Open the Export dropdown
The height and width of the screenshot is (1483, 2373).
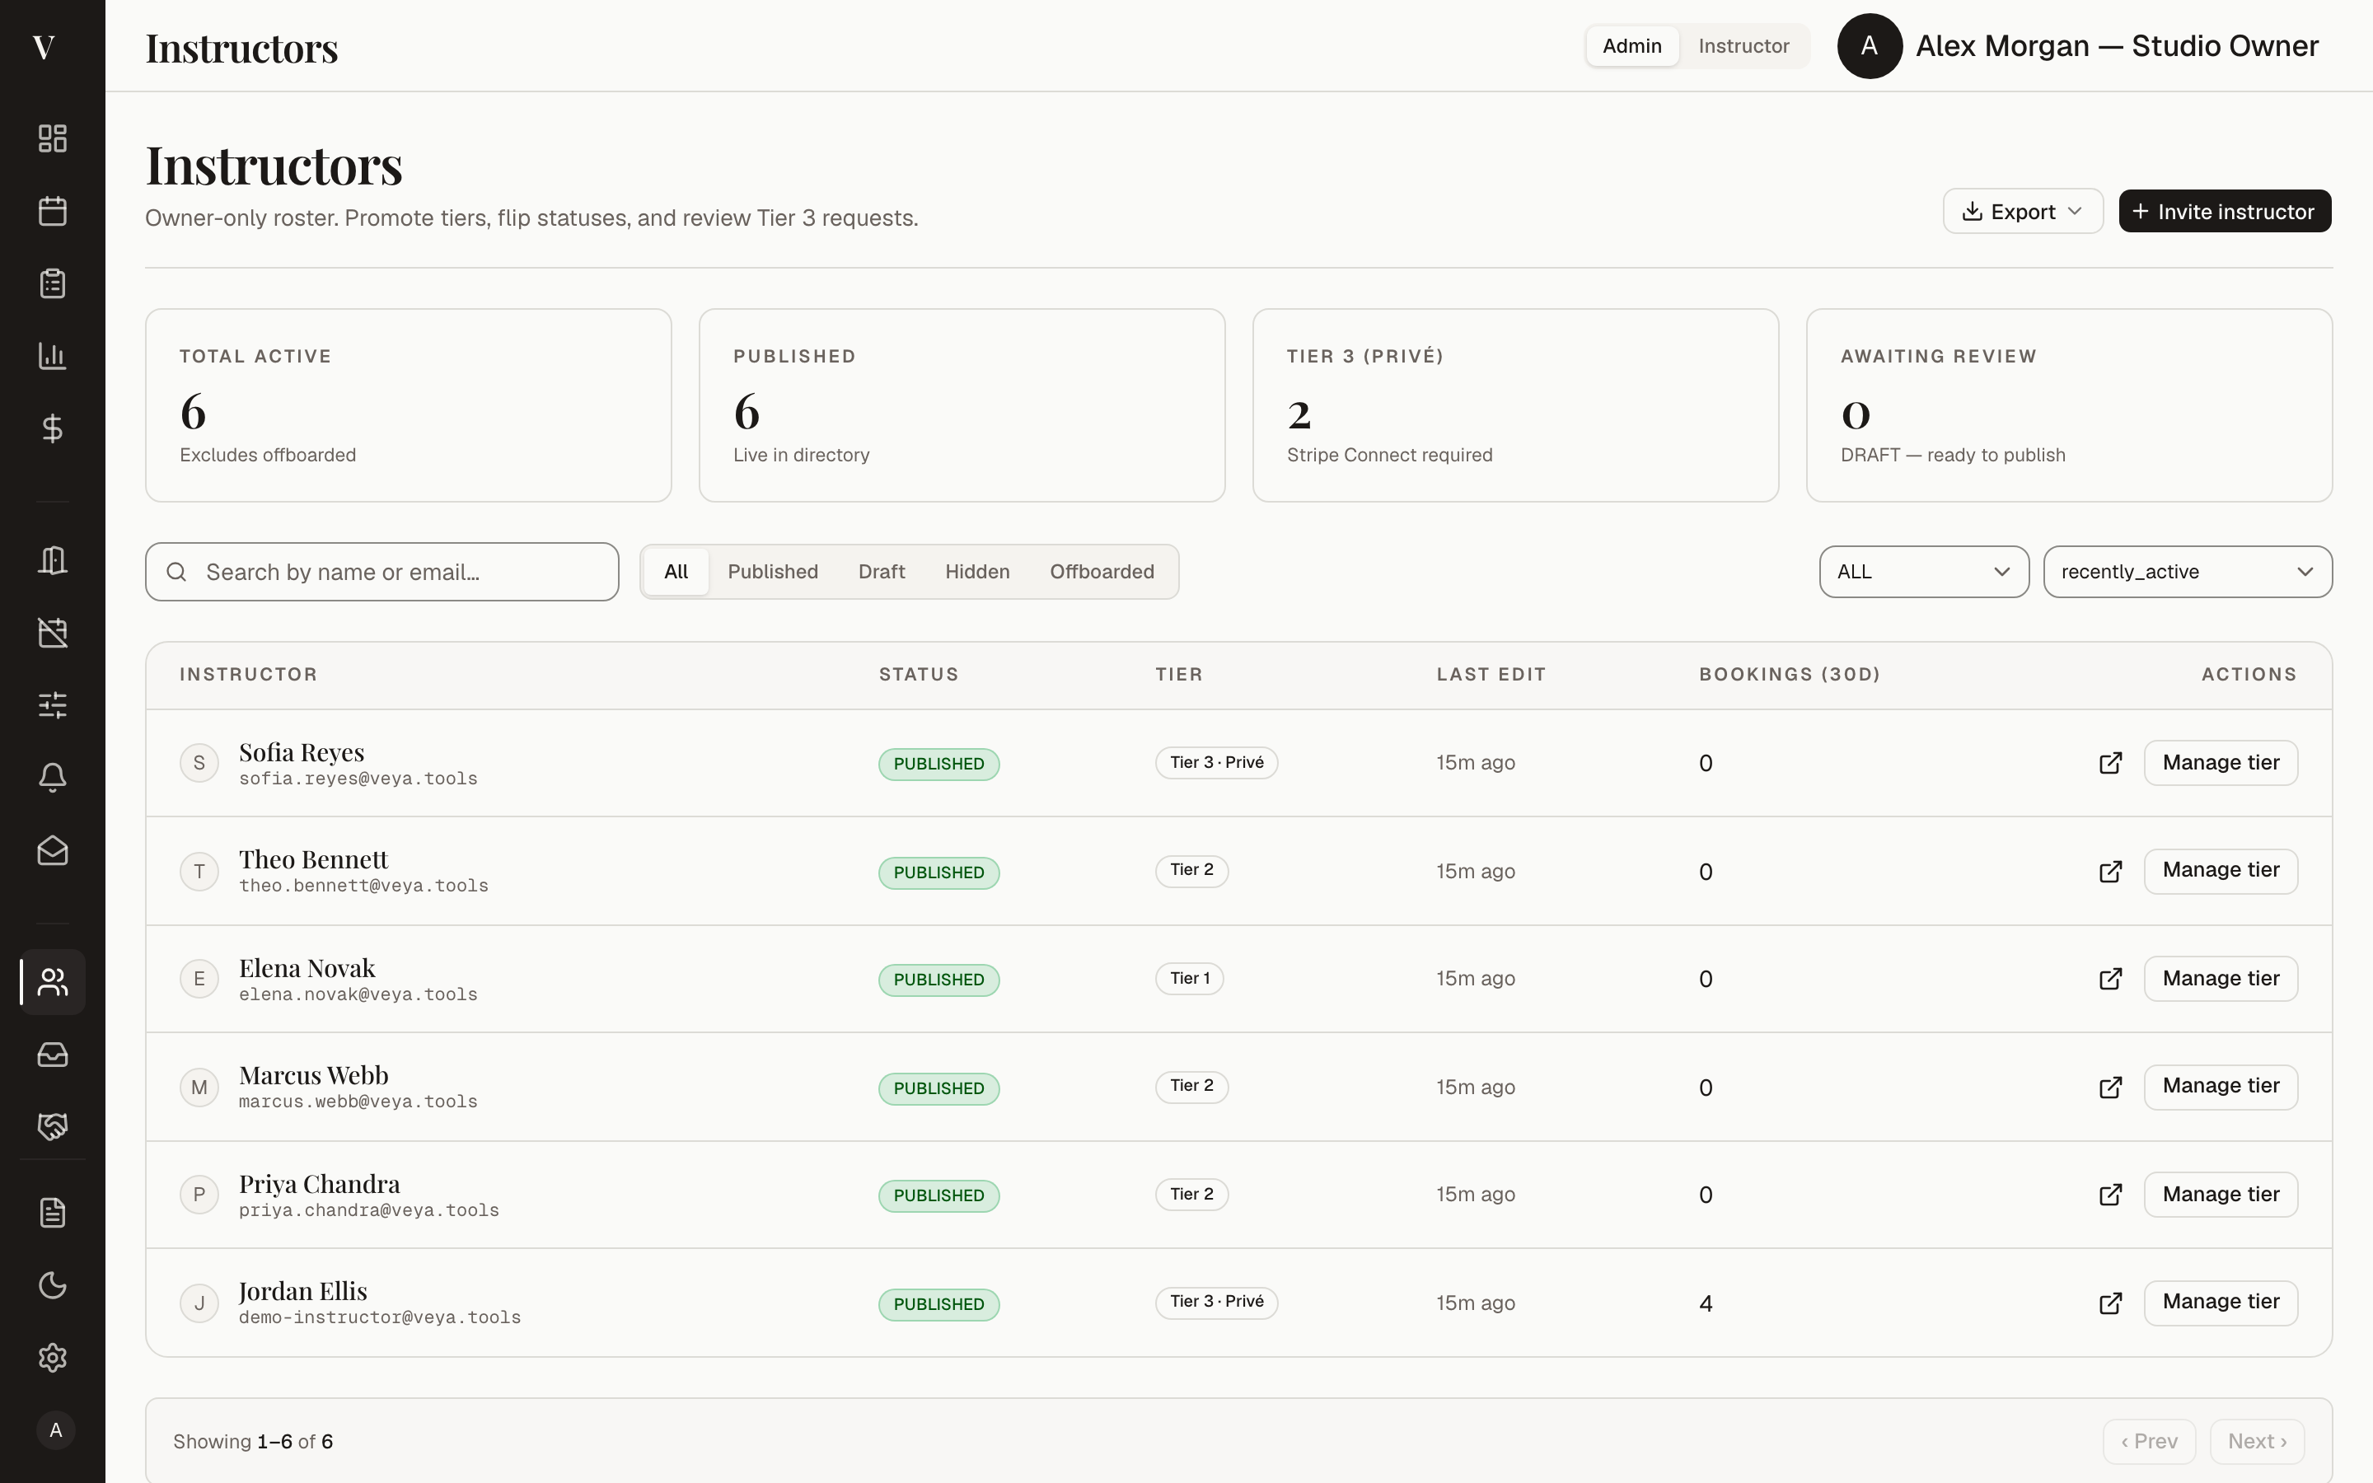point(2022,211)
